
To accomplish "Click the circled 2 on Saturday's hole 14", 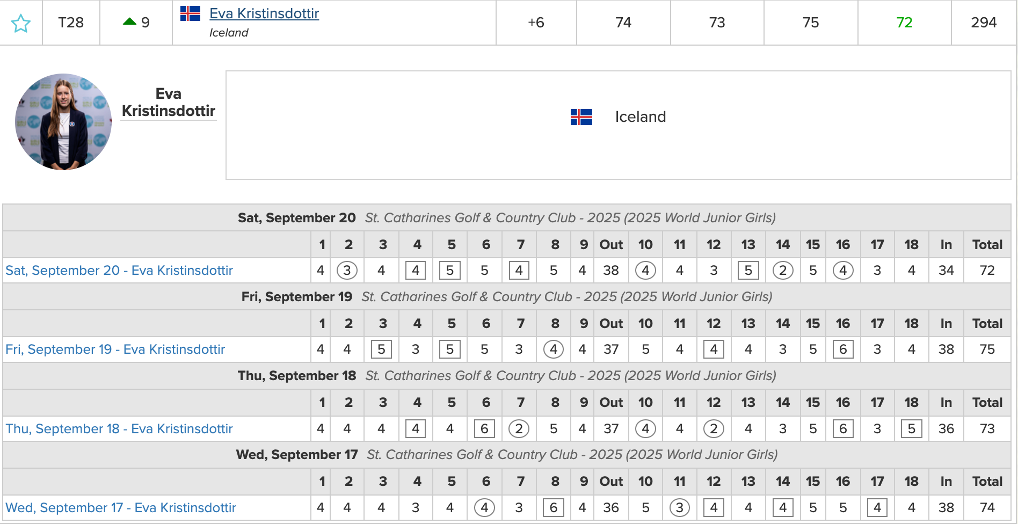I will [783, 271].
